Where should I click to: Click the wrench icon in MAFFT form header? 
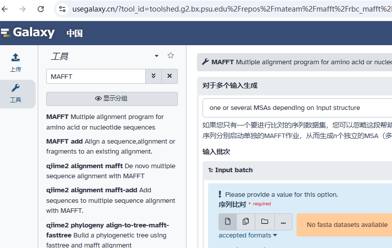pyautogui.click(x=205, y=62)
